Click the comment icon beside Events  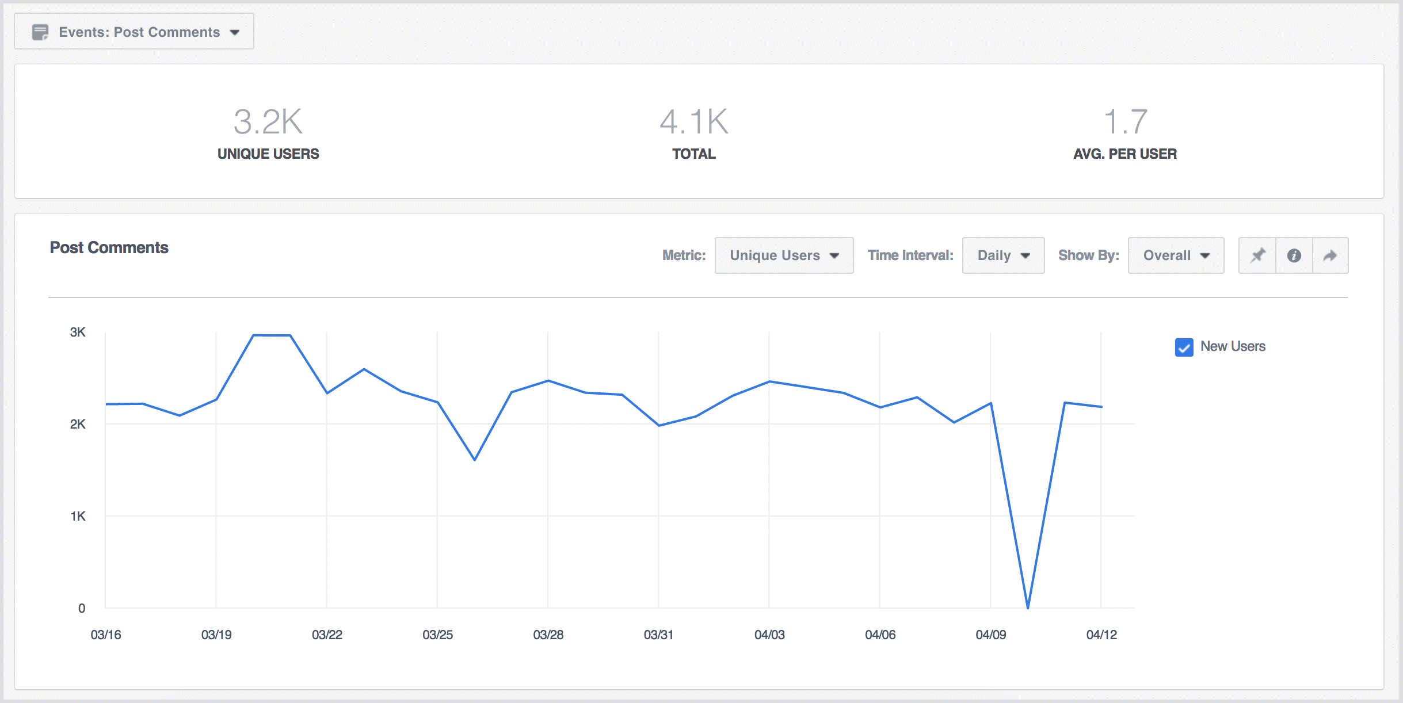pos(40,32)
